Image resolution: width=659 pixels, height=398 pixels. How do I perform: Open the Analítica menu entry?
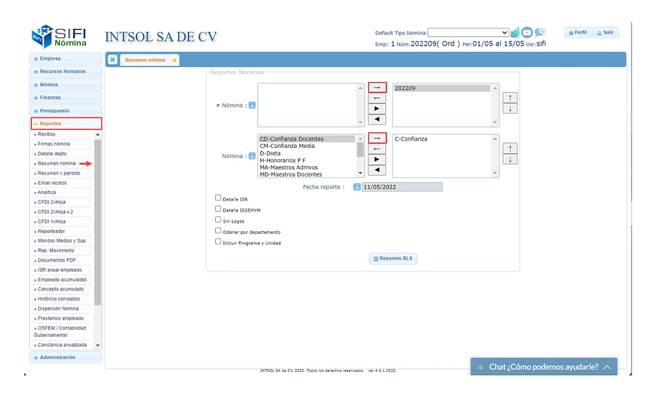(46, 192)
